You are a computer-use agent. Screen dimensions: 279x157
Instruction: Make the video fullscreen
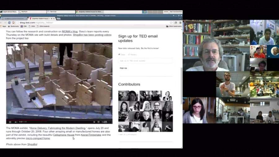point(110,122)
